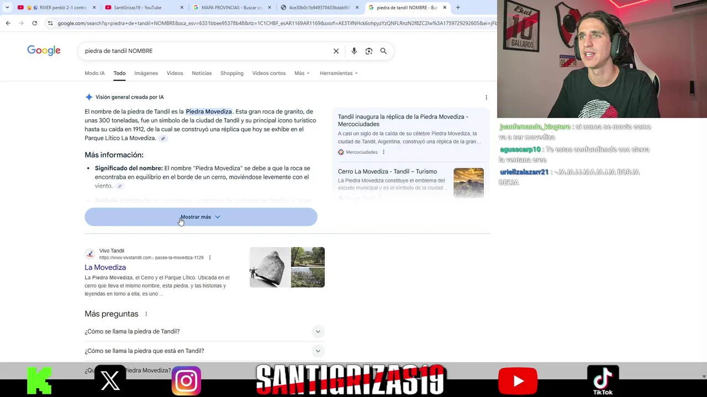This screenshot has height=397, width=707.
Task: Click the green Kick logo in the overlay
Action: click(39, 380)
